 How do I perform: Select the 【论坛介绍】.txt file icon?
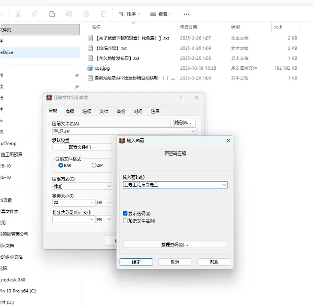[x=90, y=48]
